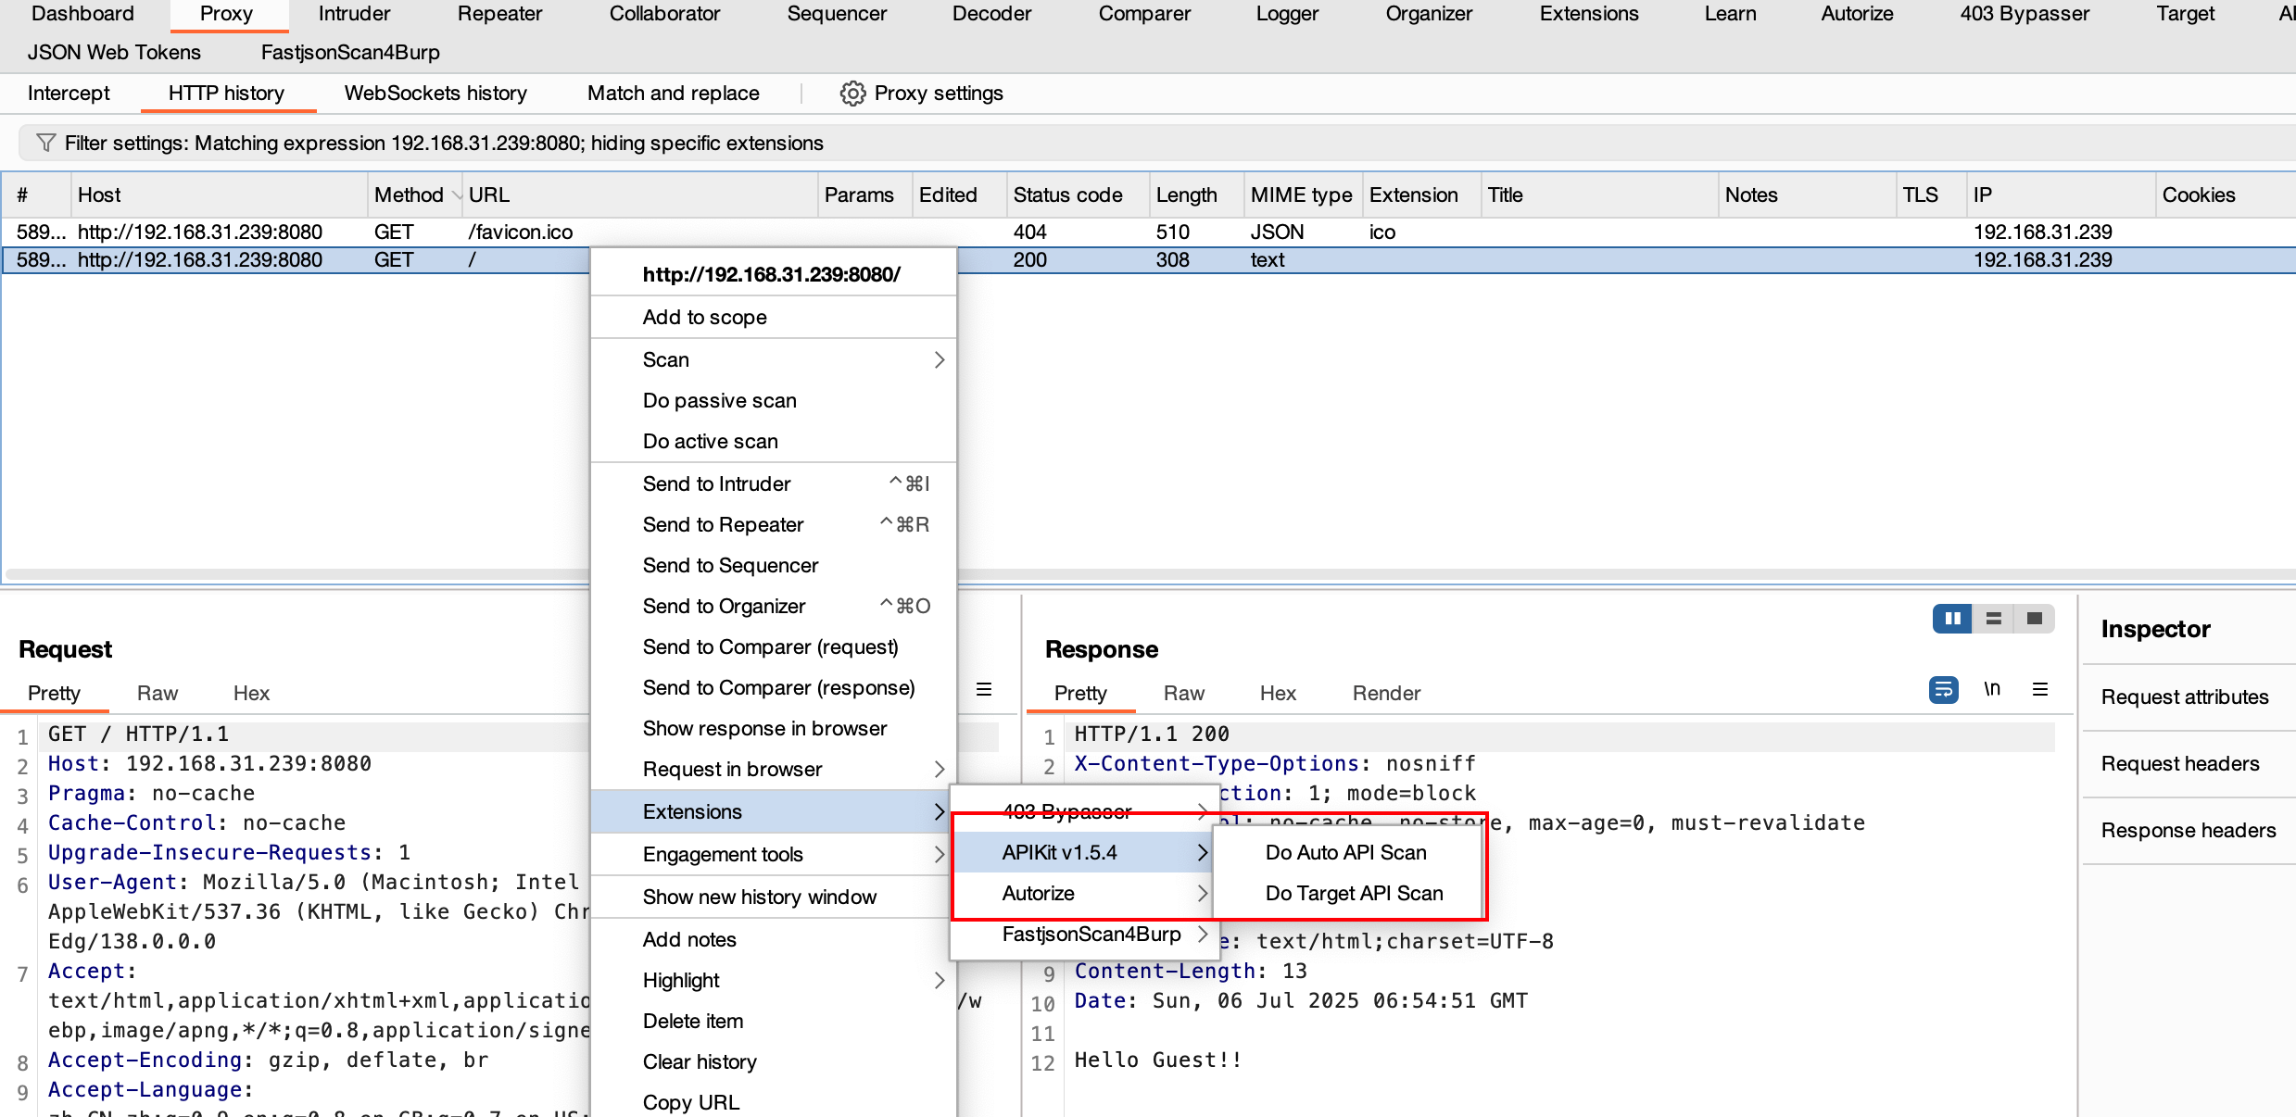Sort history by Method column header
The height and width of the screenshot is (1117, 2296).
[x=415, y=195]
